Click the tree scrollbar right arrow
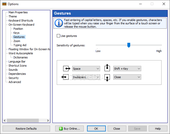 48,120
